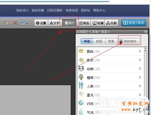
Task: Select the 图片 image tool
Action: point(69,23)
